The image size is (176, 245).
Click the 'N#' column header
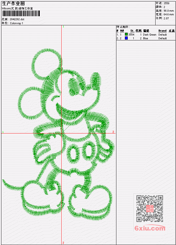coord(122,31)
